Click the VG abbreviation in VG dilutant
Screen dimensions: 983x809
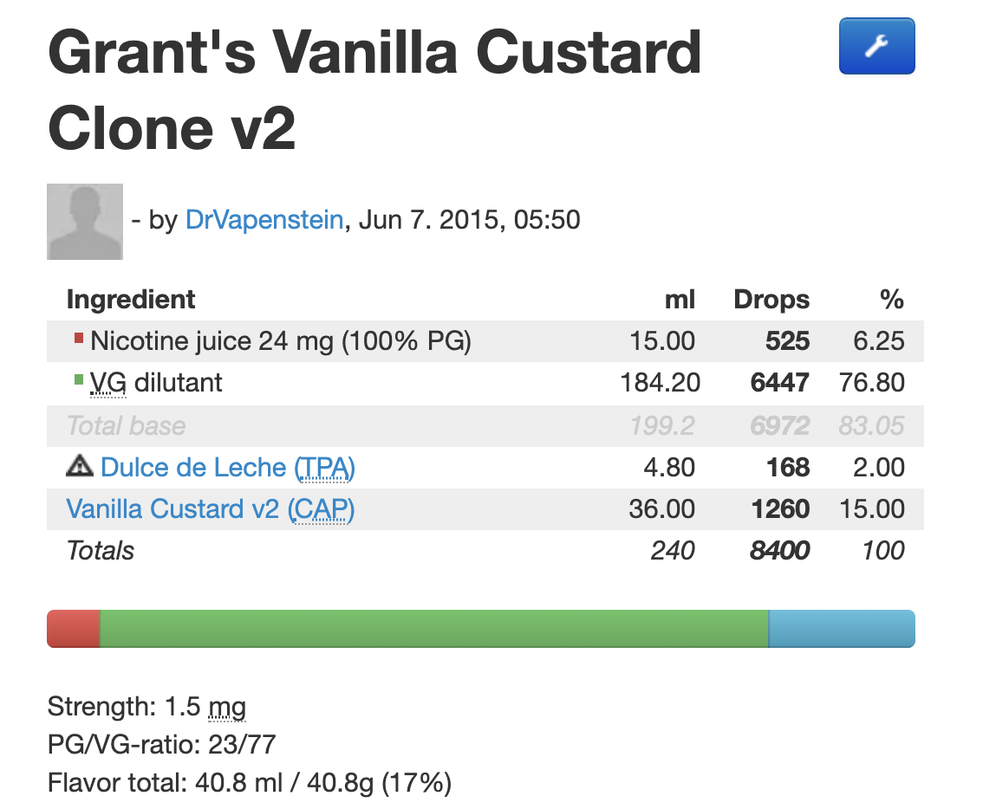click(x=108, y=382)
